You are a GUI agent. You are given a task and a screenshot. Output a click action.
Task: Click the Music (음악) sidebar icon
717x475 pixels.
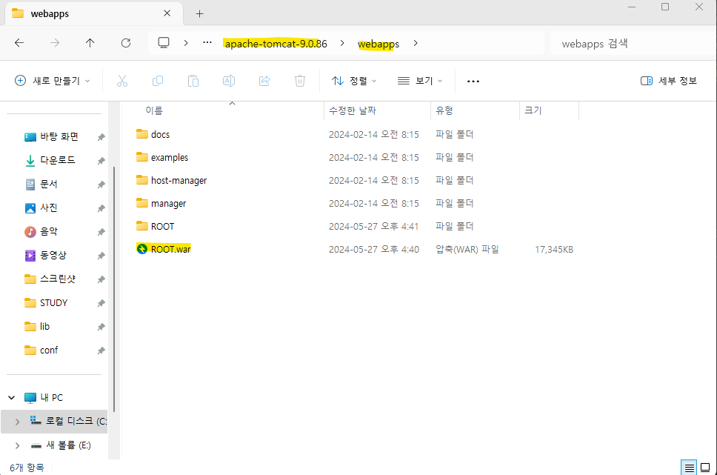(x=30, y=231)
